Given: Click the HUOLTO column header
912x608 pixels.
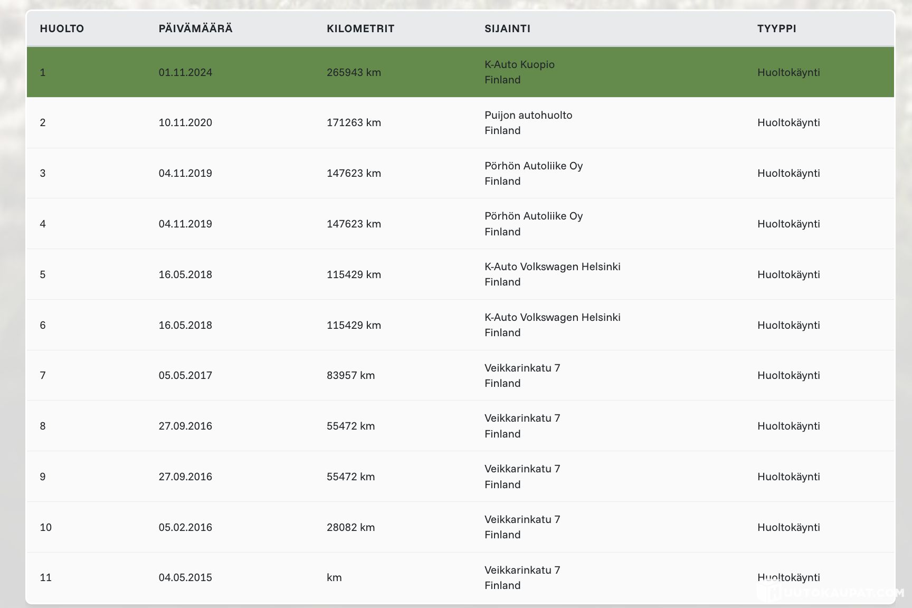Looking at the screenshot, I should pyautogui.click(x=62, y=28).
